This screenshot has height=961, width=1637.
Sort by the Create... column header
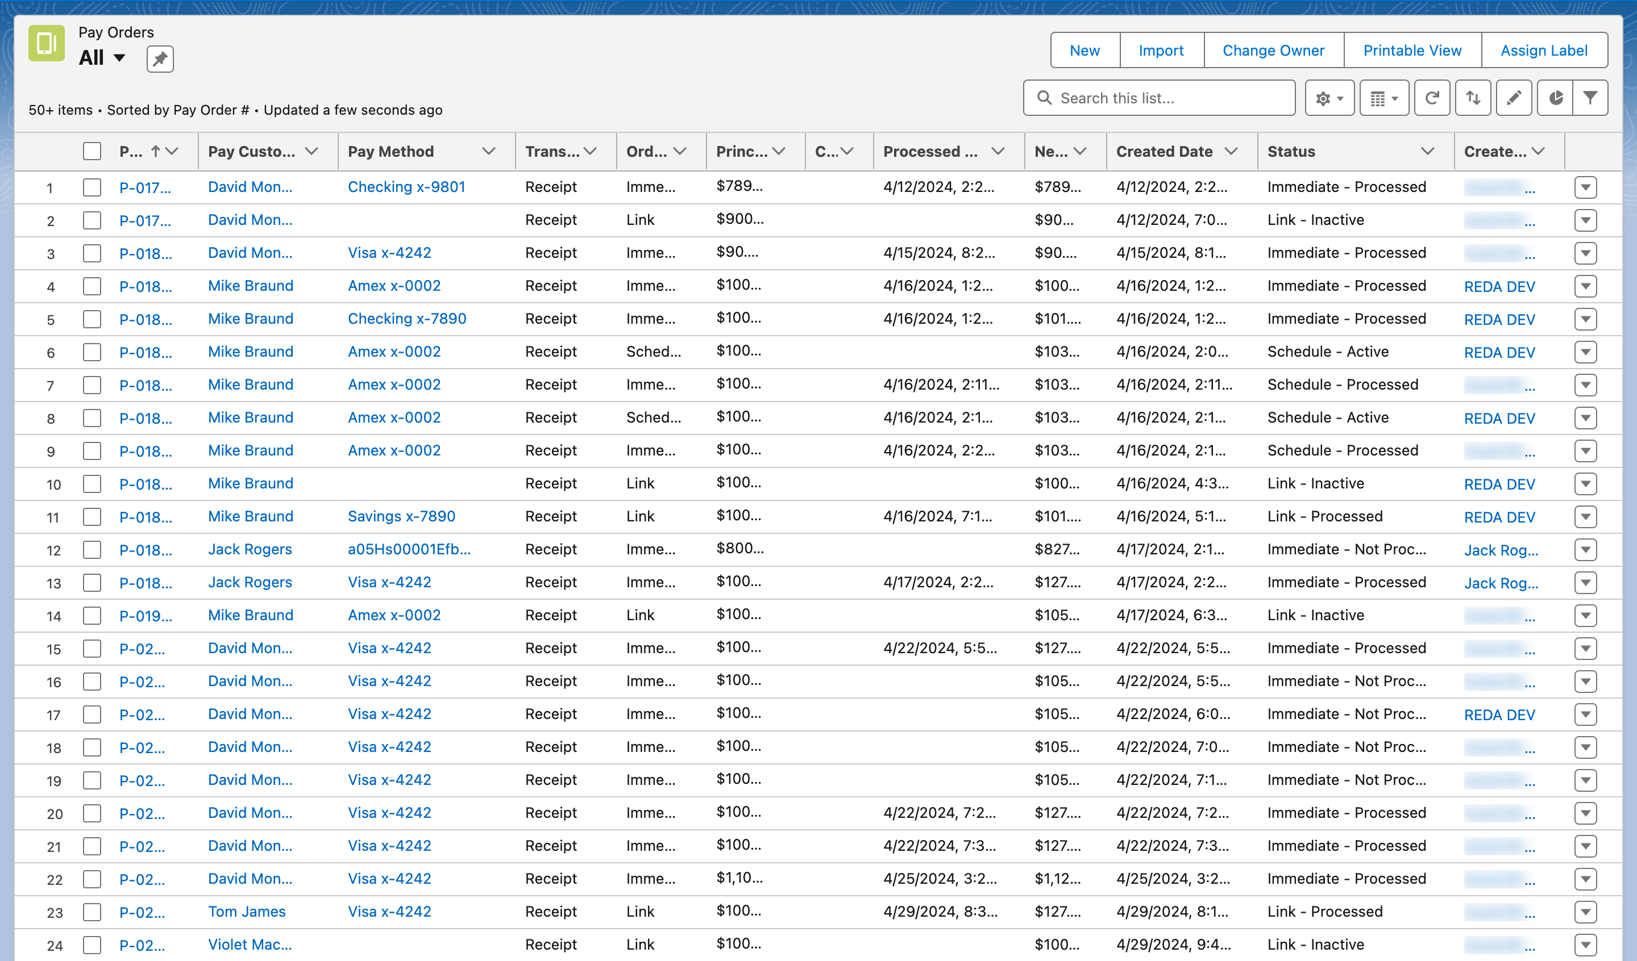point(1495,151)
